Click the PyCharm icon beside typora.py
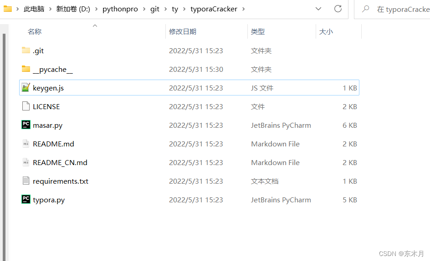 (26, 199)
